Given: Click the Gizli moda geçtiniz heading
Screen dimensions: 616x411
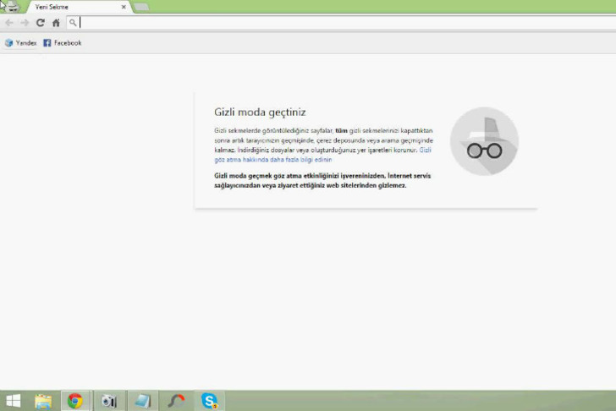Looking at the screenshot, I should tap(260, 112).
